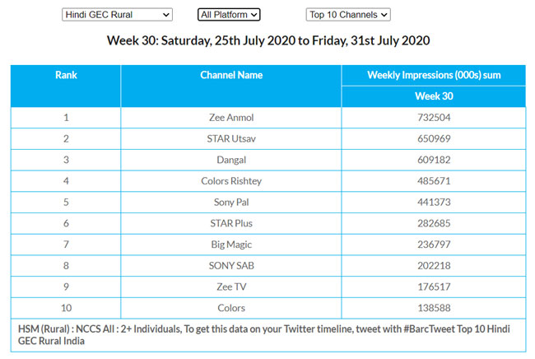Select the STAR Utsav channel name

[x=231, y=138]
